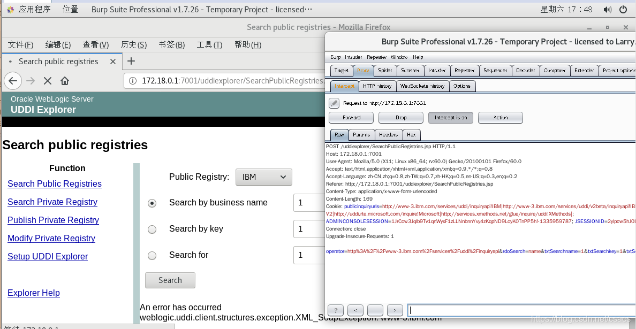The height and width of the screenshot is (329, 636).
Task: Open the Applications menu in top panel
Action: pos(28,9)
